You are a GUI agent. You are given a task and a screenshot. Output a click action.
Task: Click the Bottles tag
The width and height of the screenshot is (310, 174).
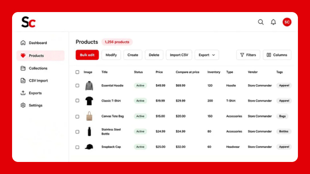[x=284, y=131]
